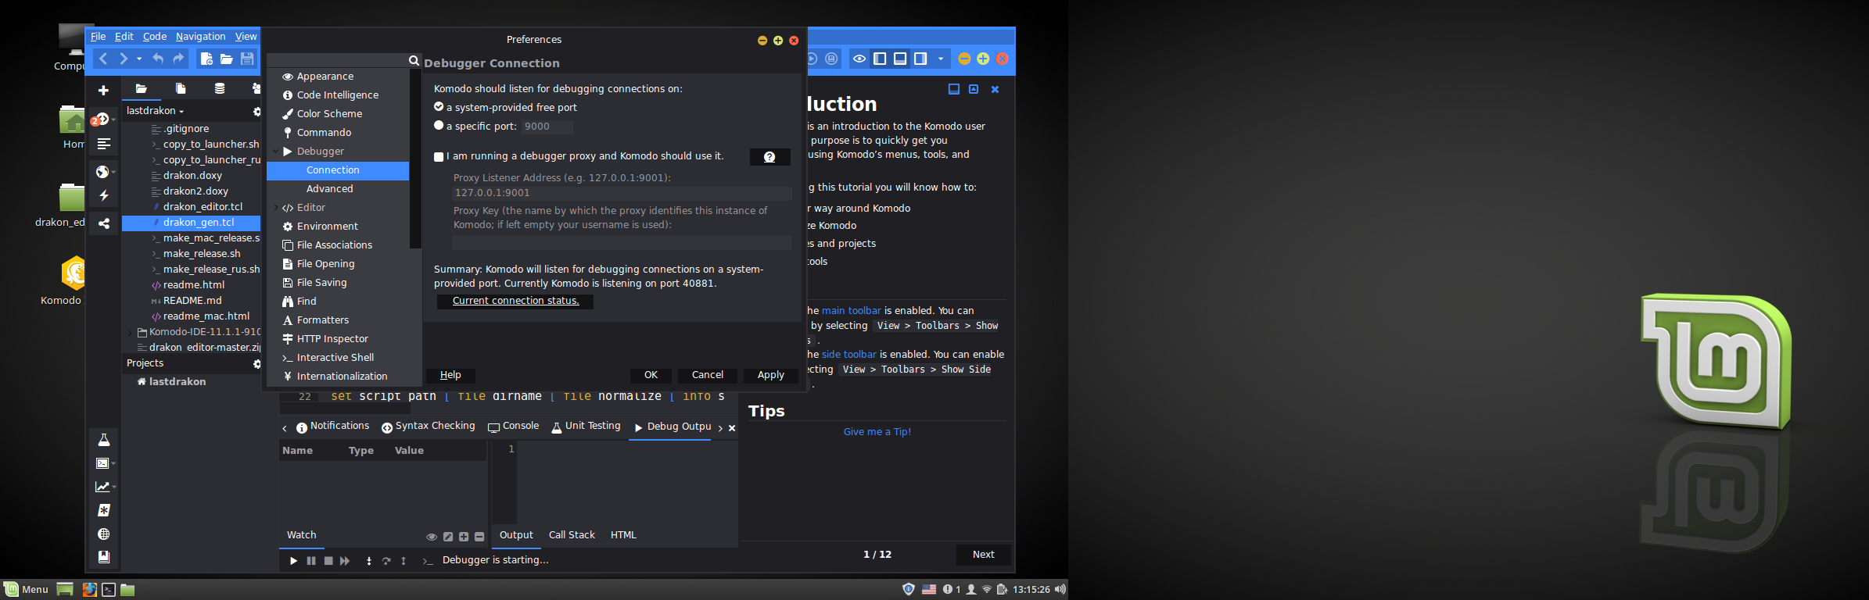Click the Step Over debugger arrow
The image size is (1869, 600).
pyautogui.click(x=386, y=561)
